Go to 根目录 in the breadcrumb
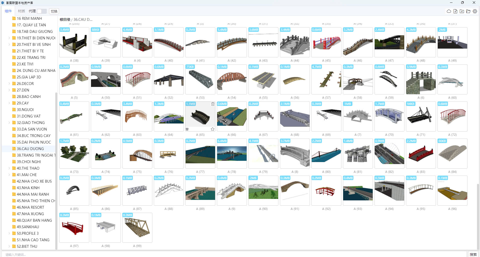 coord(65,20)
